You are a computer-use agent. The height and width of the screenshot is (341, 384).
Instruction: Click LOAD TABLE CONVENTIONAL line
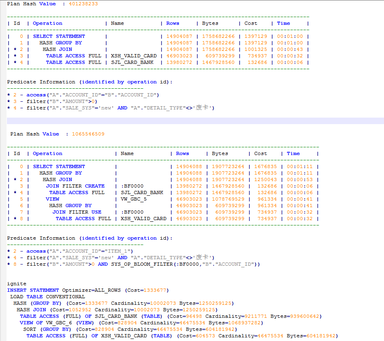point(48,297)
